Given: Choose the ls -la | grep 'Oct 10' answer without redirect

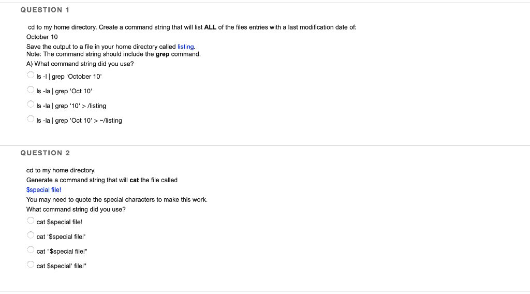Looking at the screenshot, I should 31,90.
